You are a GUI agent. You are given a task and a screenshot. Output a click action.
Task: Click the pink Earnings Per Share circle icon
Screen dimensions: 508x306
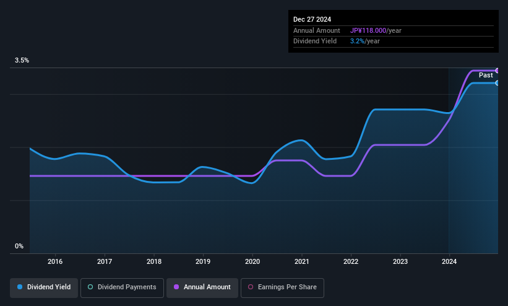tap(251, 287)
